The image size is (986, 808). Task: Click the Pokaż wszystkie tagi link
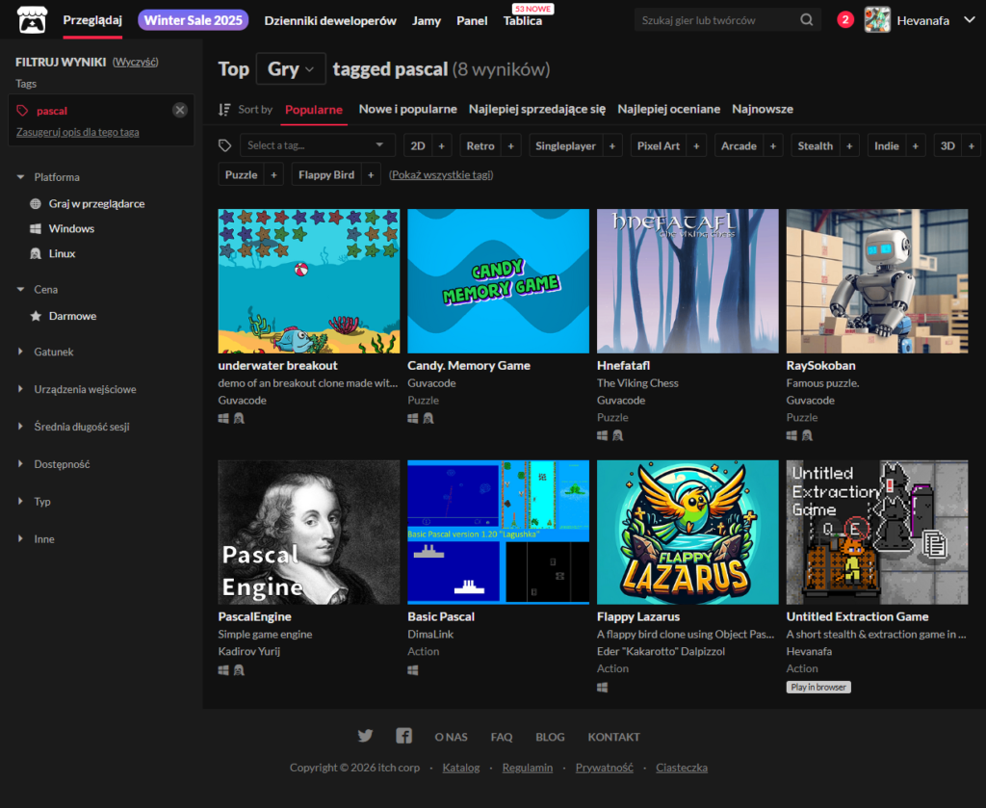coord(441,174)
